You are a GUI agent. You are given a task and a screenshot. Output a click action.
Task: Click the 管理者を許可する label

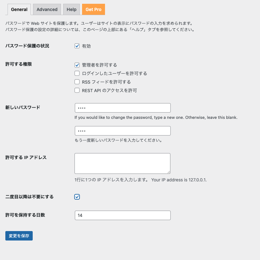99,65
